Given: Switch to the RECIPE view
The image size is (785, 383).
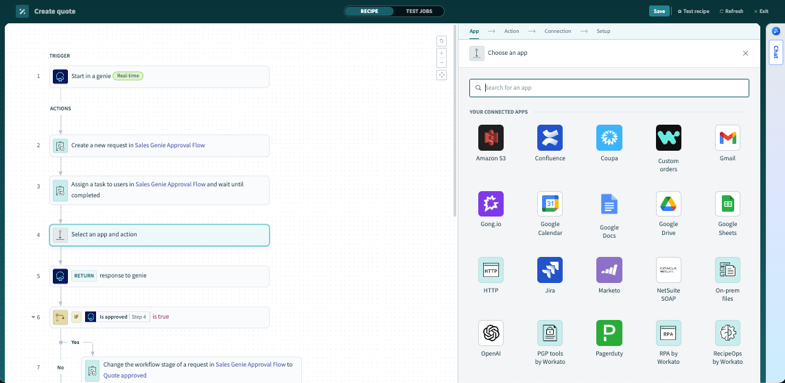Looking at the screenshot, I should coord(369,11).
